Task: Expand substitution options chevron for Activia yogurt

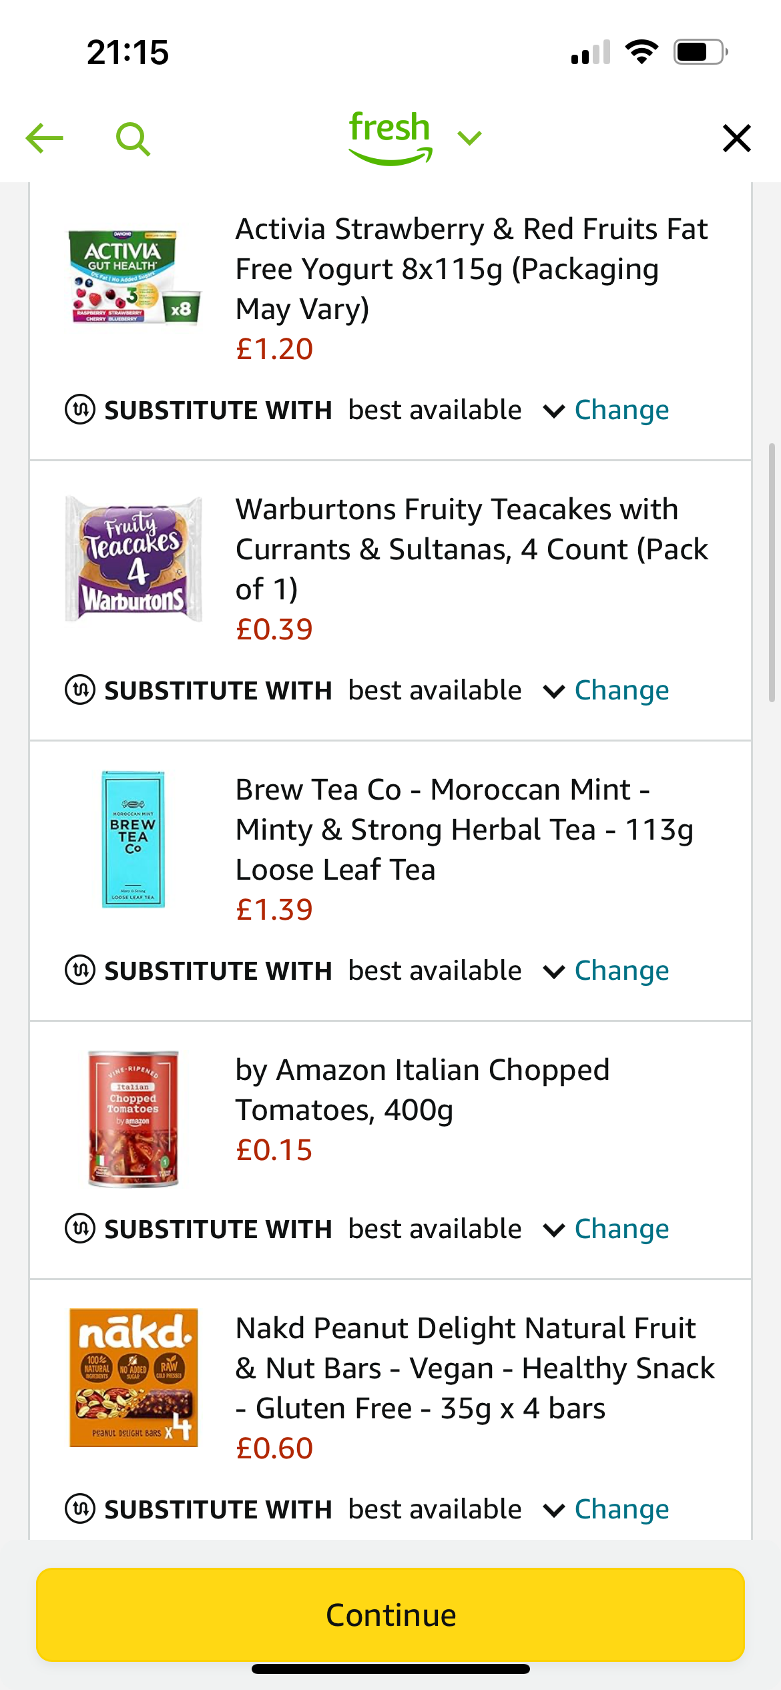Action: click(x=554, y=410)
